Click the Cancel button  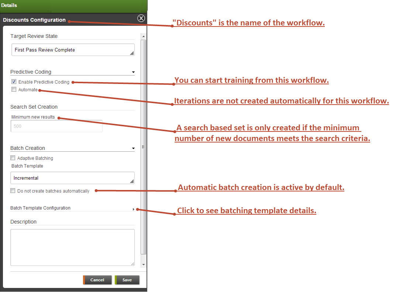click(97, 280)
